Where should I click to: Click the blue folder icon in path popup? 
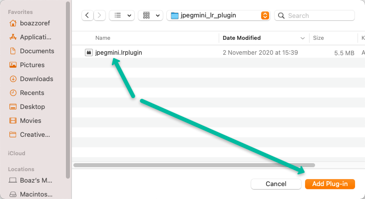pos(175,15)
